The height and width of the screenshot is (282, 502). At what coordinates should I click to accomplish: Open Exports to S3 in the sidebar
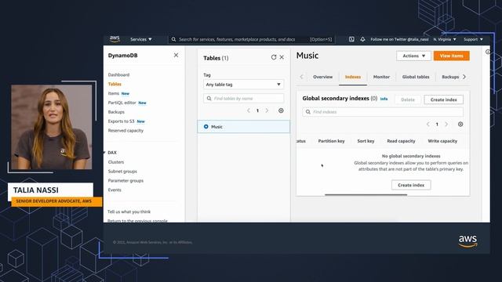point(121,121)
